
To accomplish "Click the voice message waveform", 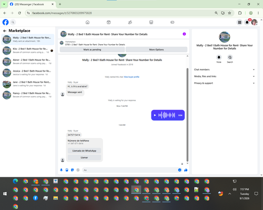I will pyautogui.click(x=167, y=115).
